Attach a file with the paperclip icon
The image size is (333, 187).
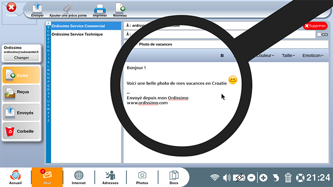pos(68,8)
